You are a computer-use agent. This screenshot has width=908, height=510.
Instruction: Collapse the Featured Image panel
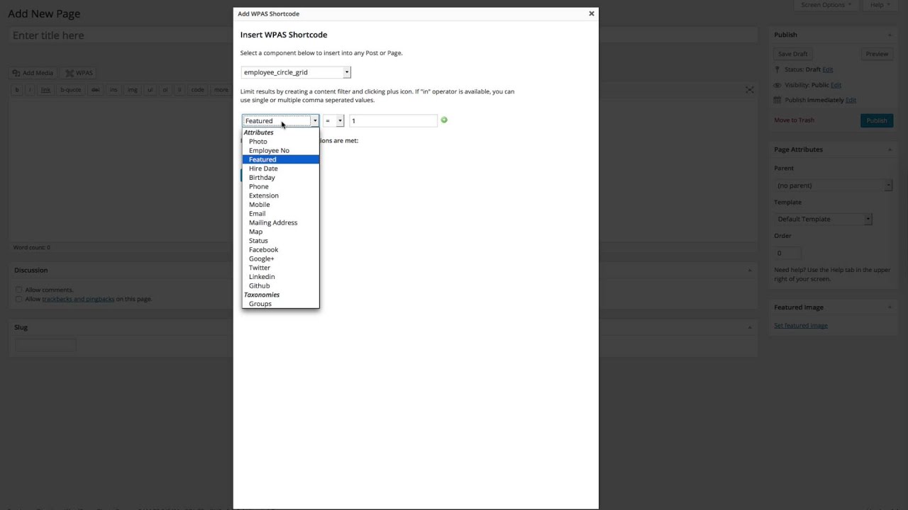click(x=890, y=307)
